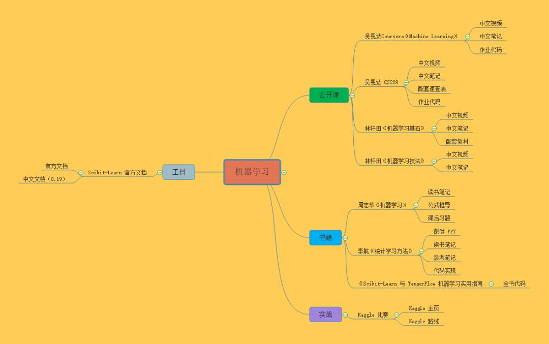
Task: Open 中文视频 under 吴恩达 CS229
Action: 429,63
